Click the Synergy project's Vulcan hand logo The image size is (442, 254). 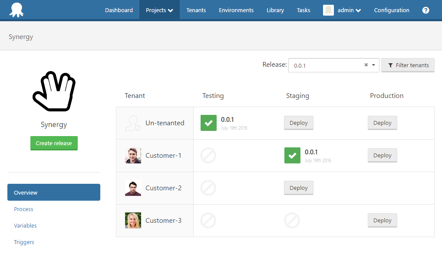(54, 91)
